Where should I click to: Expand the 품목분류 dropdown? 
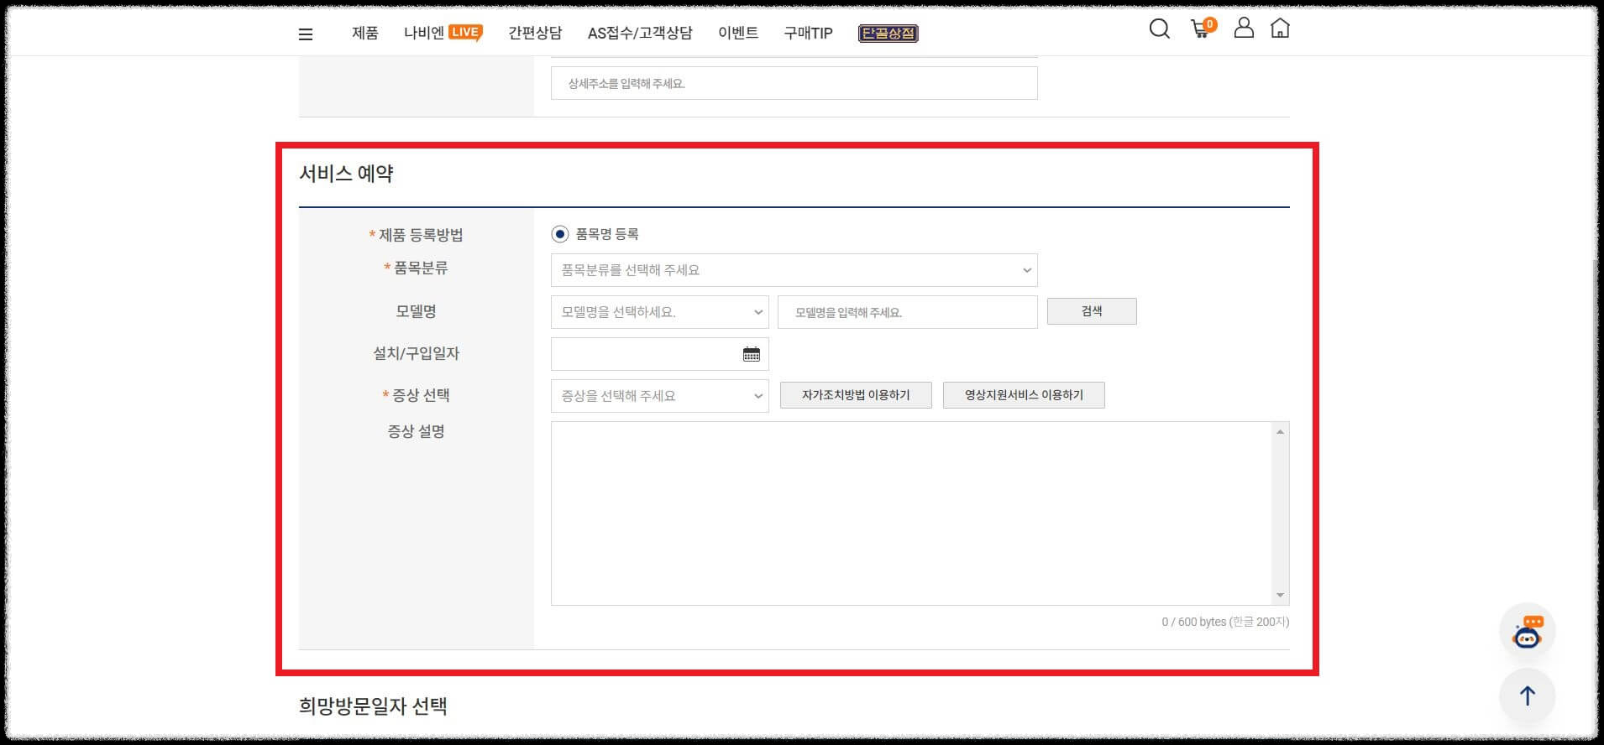pos(794,270)
